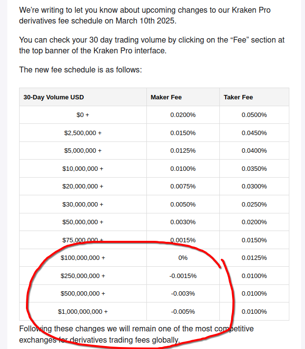Click the 0.0015% maker fee cell
This screenshot has height=349, width=305.
(183, 240)
